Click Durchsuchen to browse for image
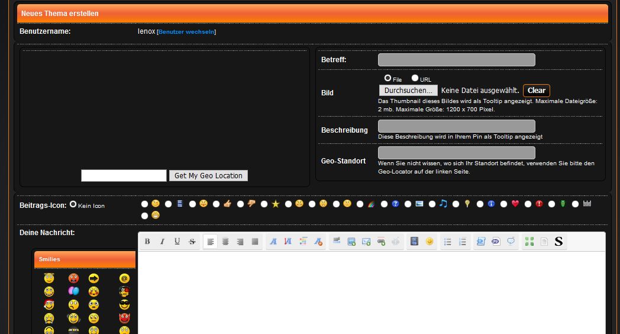The image size is (620, 334). 408,91
